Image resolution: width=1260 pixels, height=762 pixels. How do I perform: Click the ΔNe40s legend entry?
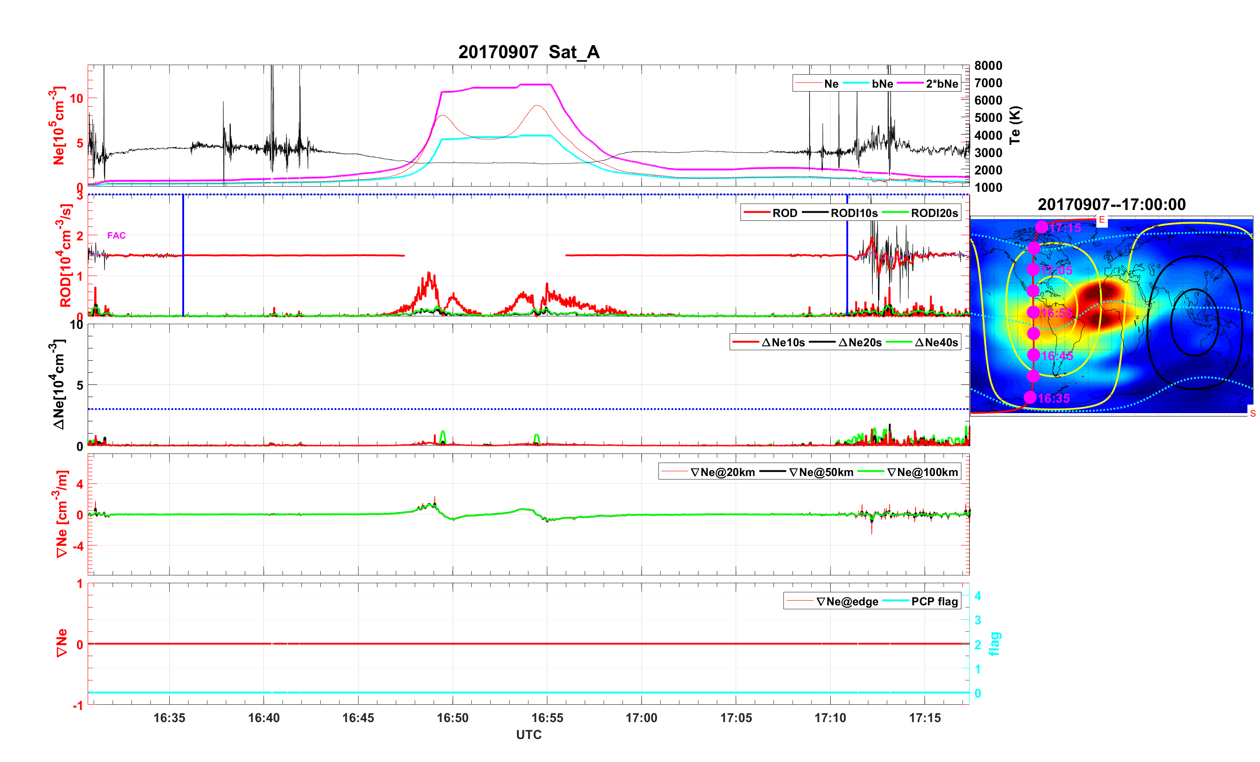coord(936,343)
